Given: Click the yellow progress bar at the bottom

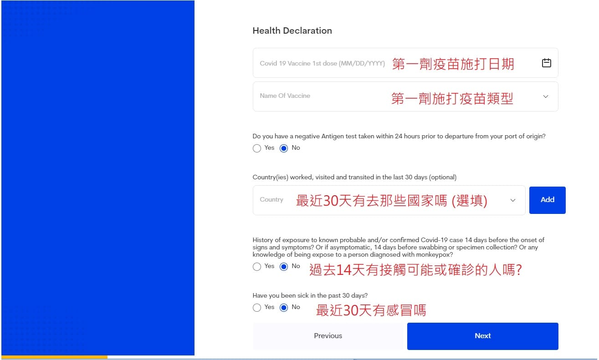Looking at the screenshot, I should [x=54, y=357].
